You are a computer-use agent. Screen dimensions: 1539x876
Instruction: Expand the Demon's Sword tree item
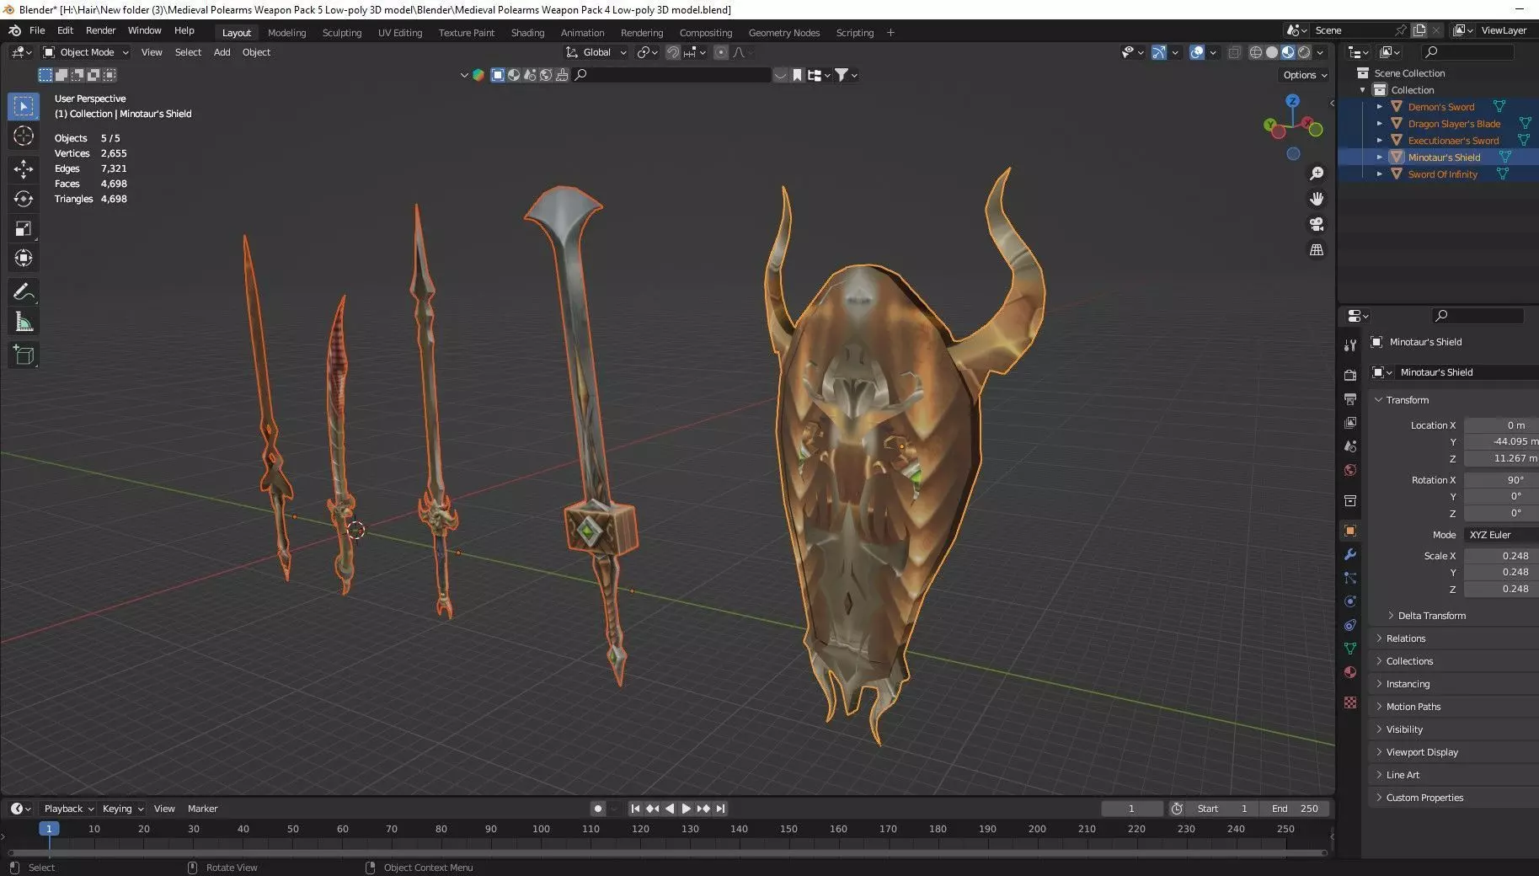1379,107
